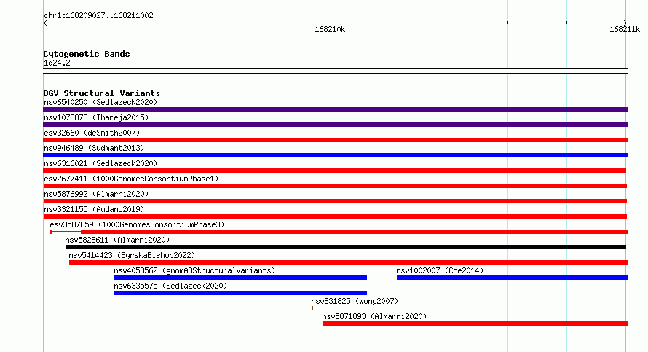The width and height of the screenshot is (648, 352).
Task: Click the 168210k ruler tick label
Action: click(330, 29)
